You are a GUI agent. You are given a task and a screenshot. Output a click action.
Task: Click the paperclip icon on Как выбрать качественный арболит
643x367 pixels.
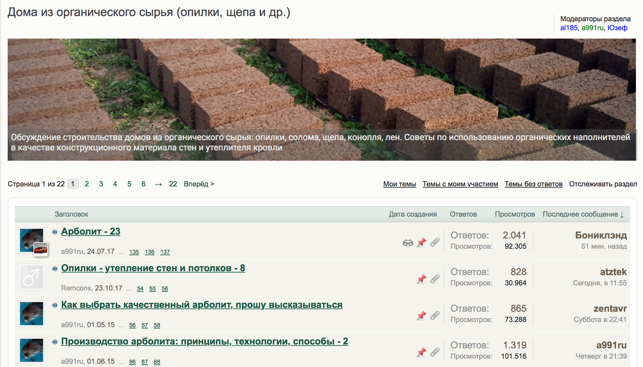click(x=435, y=315)
